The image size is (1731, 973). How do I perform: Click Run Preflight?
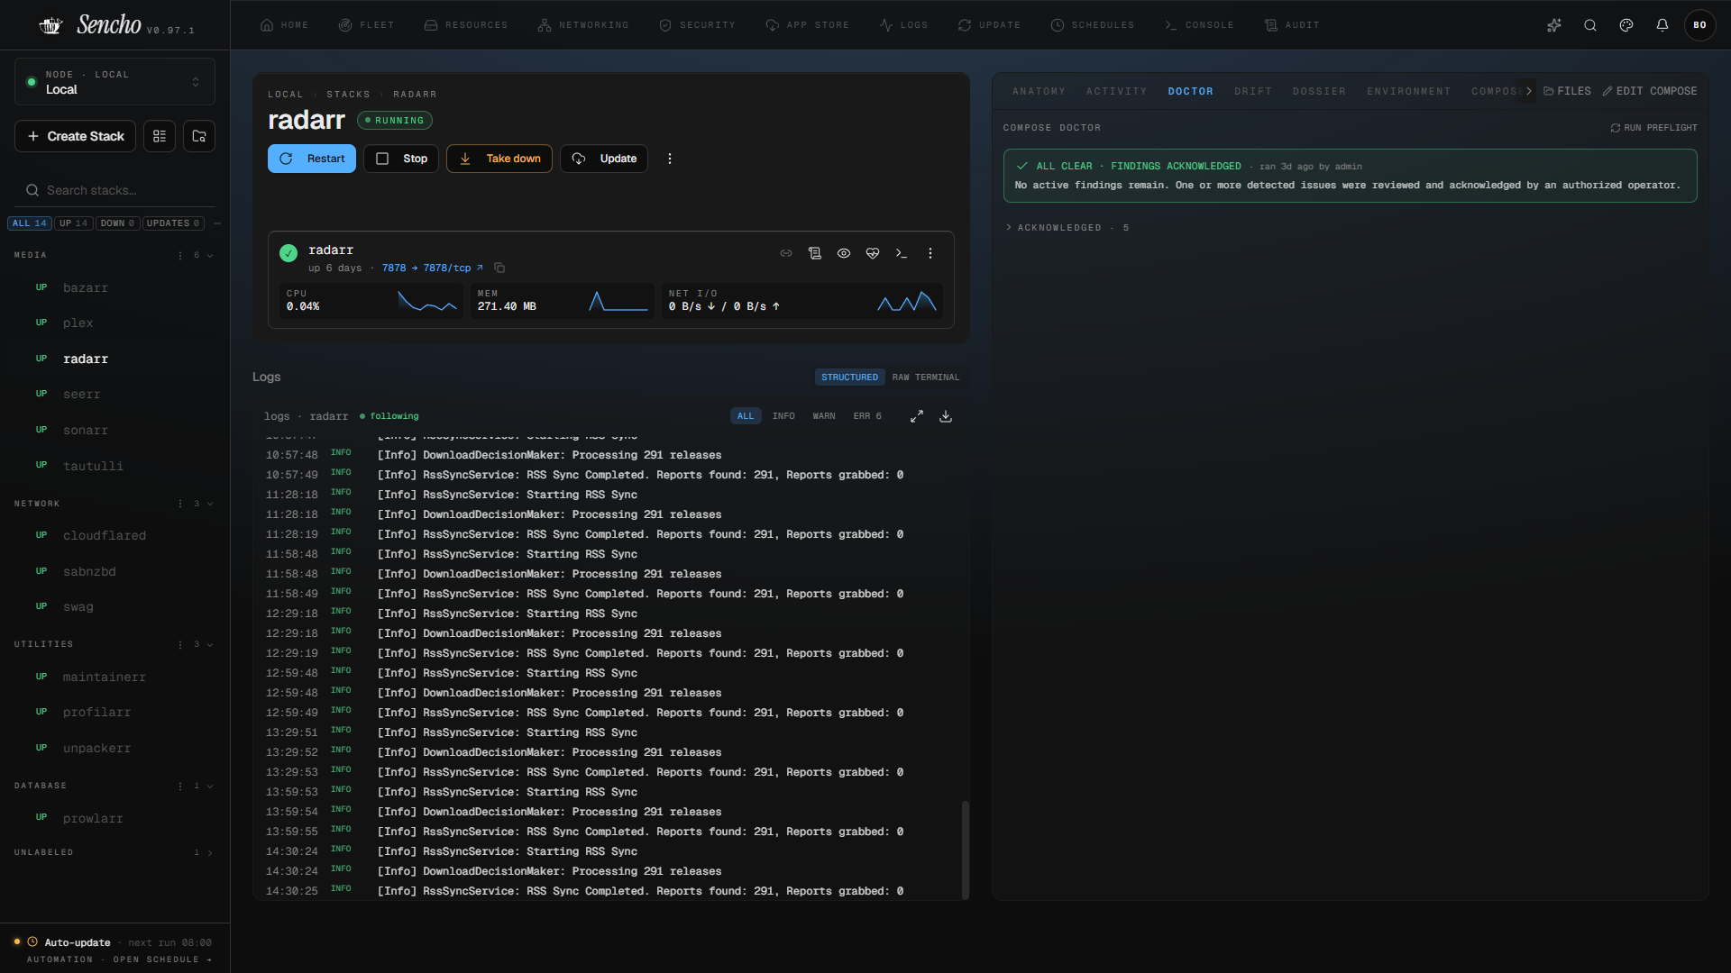pyautogui.click(x=1653, y=128)
